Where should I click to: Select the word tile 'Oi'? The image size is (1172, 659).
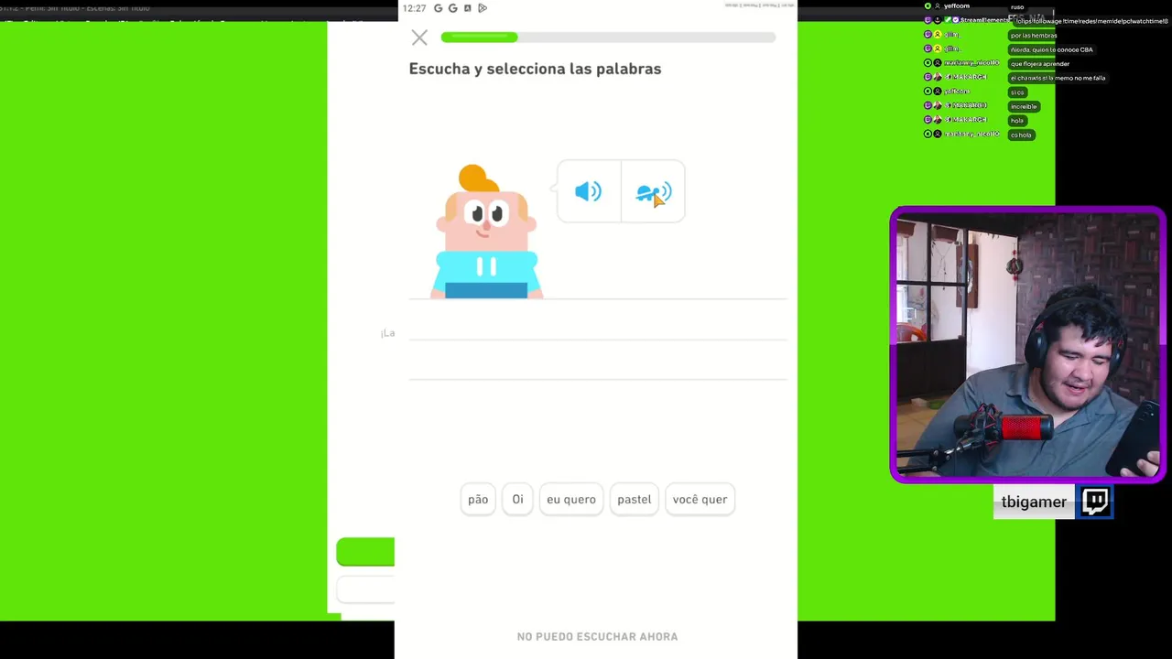[x=517, y=500]
